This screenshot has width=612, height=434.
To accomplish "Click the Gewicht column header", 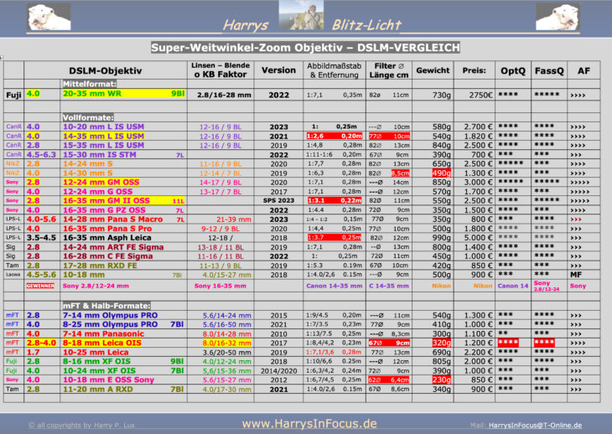I will coord(433,71).
